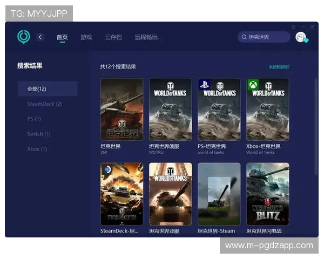
Task: Click the 坦克世界闪电战 title text
Action: (264, 231)
